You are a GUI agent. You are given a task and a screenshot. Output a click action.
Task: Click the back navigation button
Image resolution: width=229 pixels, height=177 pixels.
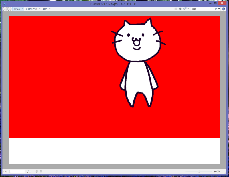[5, 9]
